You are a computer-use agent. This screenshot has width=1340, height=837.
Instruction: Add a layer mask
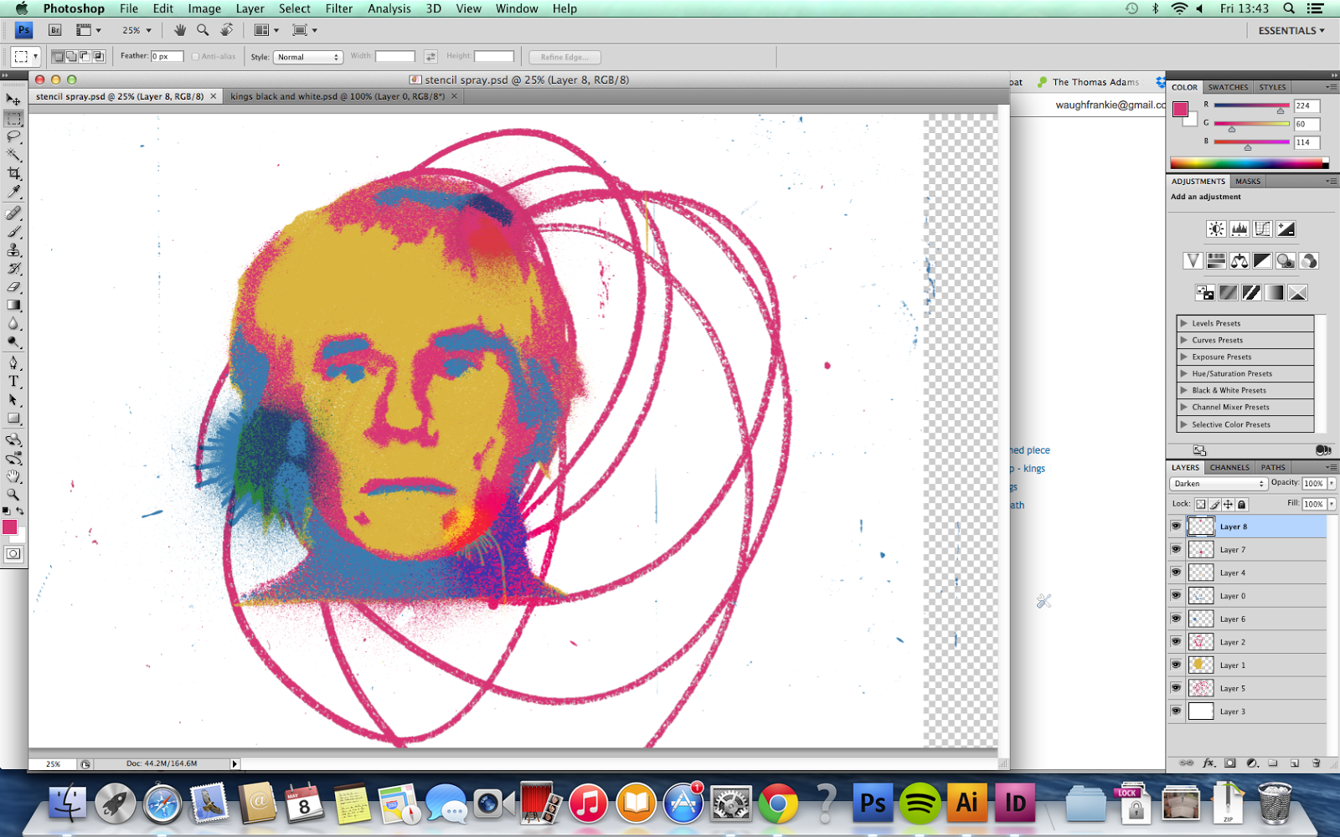coord(1230,763)
